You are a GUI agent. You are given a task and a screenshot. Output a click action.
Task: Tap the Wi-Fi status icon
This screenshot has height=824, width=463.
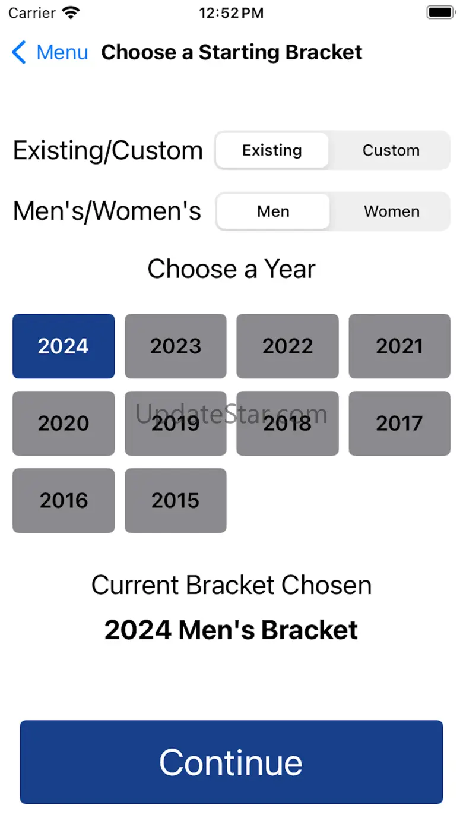coord(71,13)
